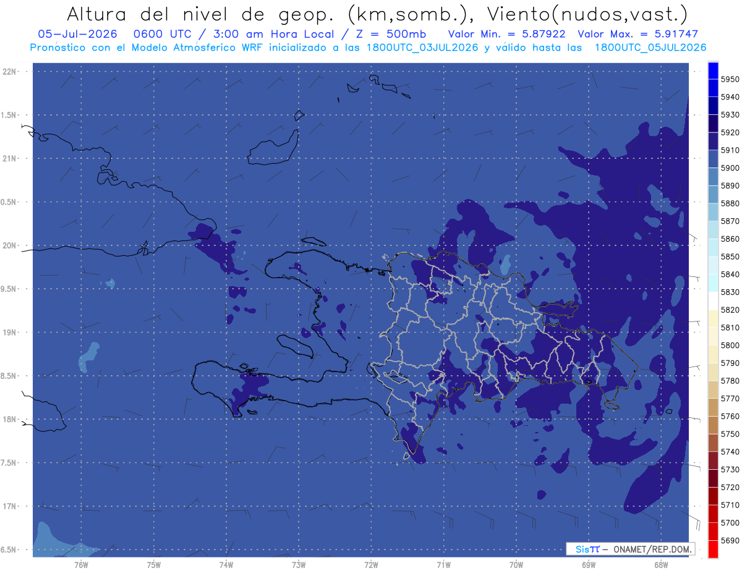Click the colorbar swatch between 5870 and 5880
This screenshot has height=573, width=742.
tap(713, 212)
